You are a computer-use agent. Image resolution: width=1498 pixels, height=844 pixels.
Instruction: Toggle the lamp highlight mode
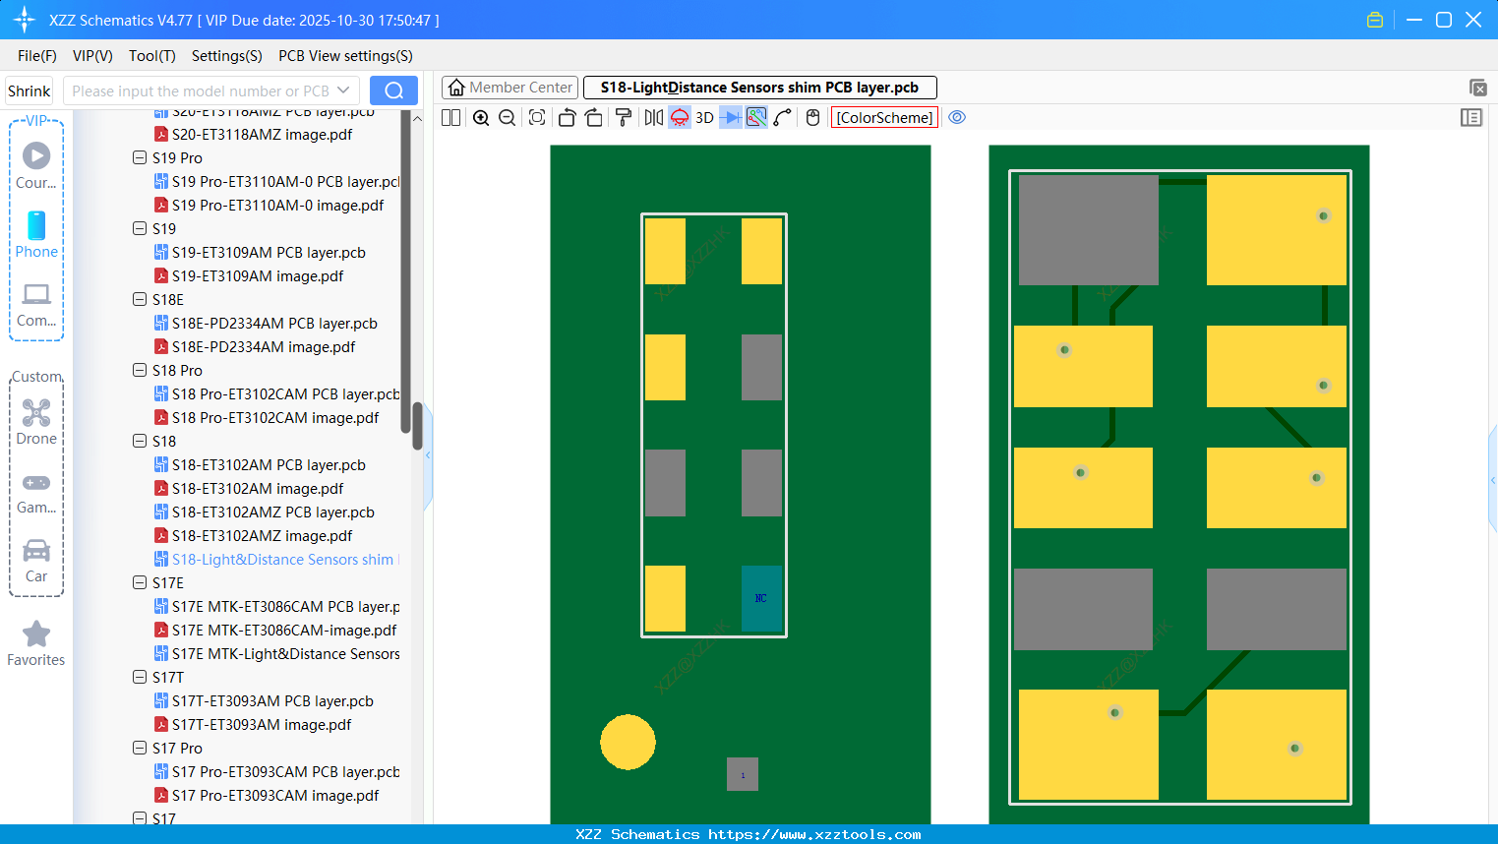[679, 117]
